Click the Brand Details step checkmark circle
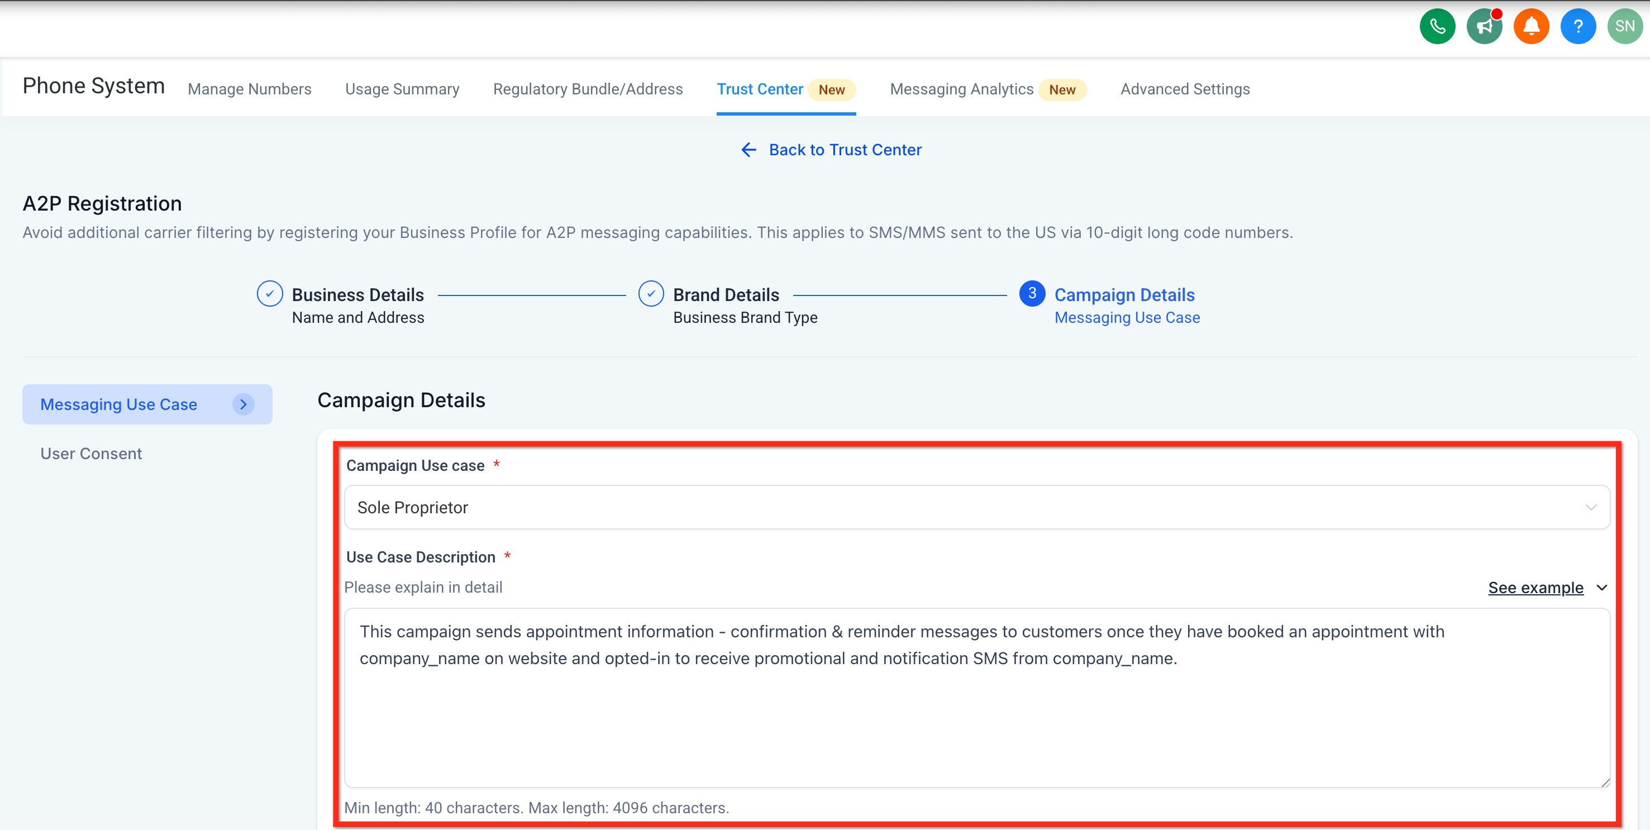The height and width of the screenshot is (830, 1650). pyautogui.click(x=651, y=294)
